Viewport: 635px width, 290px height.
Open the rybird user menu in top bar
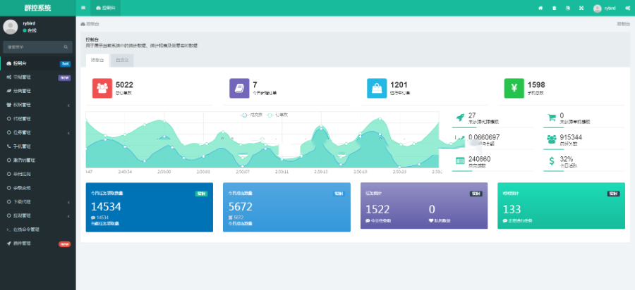coord(604,8)
